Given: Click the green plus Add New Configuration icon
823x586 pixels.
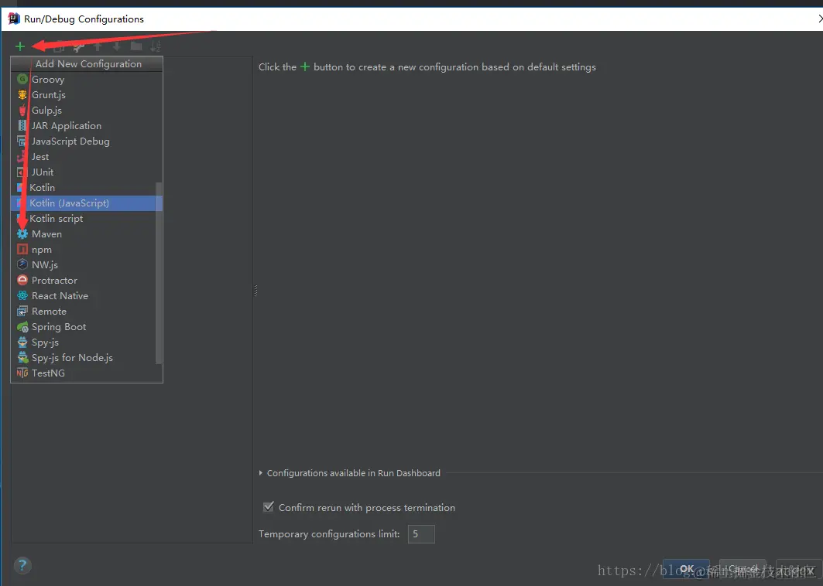Looking at the screenshot, I should (20, 46).
